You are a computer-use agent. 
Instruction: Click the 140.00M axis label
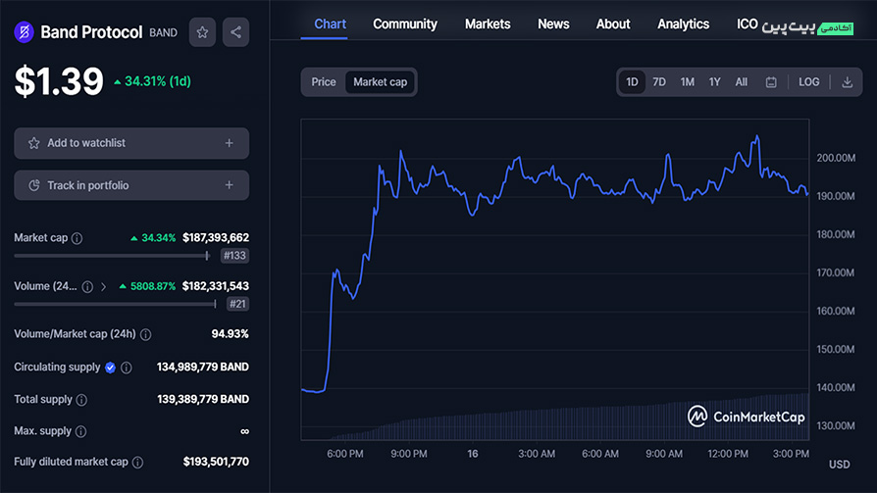tap(836, 387)
